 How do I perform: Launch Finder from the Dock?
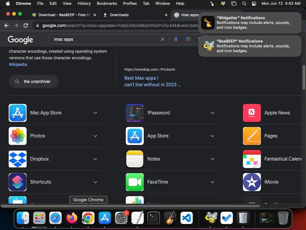click(x=23, y=218)
